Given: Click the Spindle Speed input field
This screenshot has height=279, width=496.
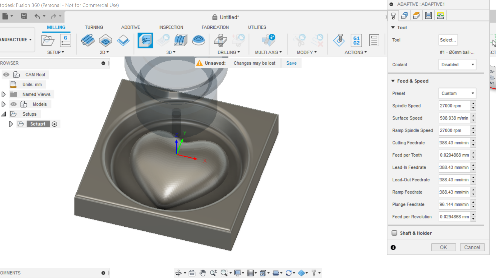Looking at the screenshot, I should coord(454,106).
